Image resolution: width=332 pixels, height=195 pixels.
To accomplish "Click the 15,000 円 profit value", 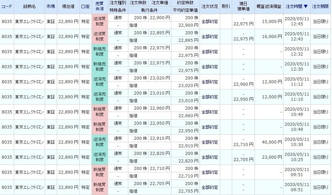I will [x=272, y=22].
